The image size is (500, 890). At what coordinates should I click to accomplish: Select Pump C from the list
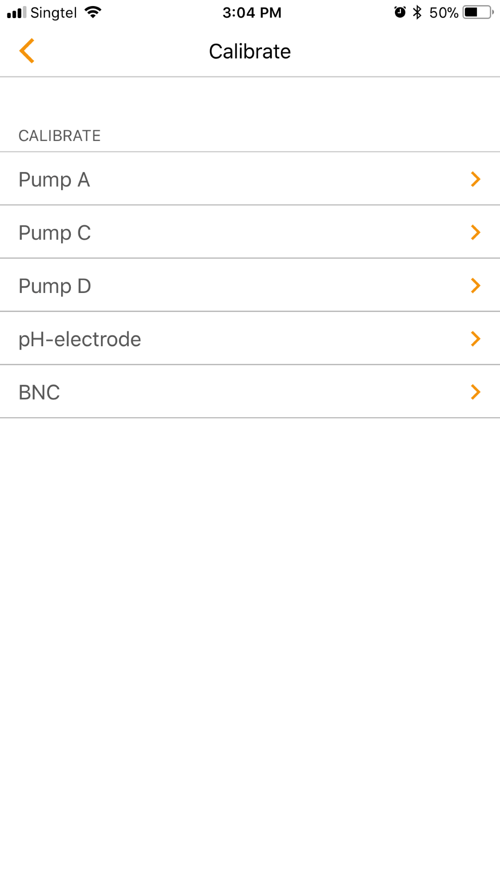tap(55, 233)
